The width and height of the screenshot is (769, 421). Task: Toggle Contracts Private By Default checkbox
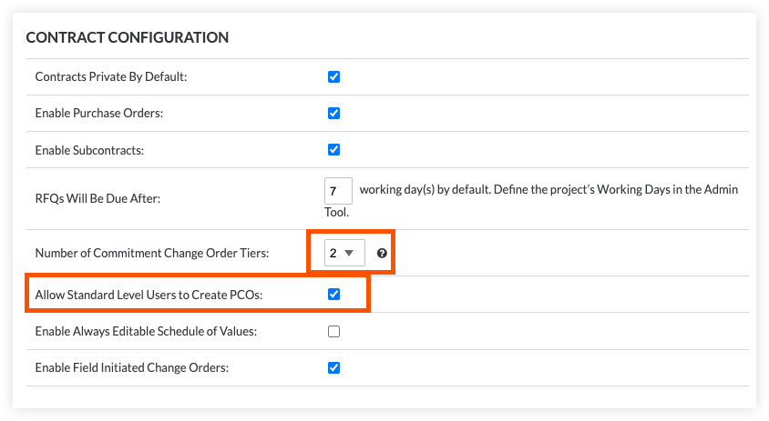coord(333,77)
